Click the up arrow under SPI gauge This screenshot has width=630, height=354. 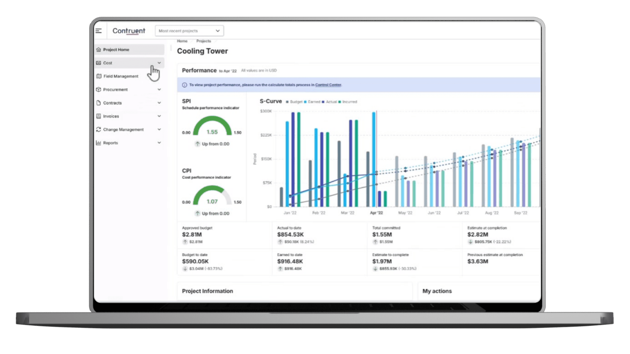pos(198,144)
